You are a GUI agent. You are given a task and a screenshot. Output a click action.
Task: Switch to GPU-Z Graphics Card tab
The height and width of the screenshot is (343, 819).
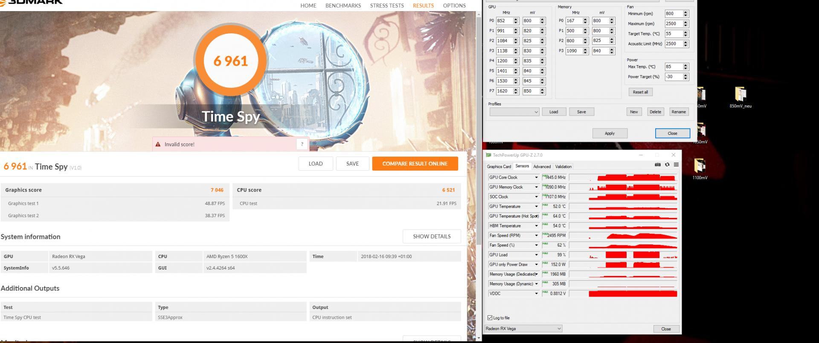point(499,167)
